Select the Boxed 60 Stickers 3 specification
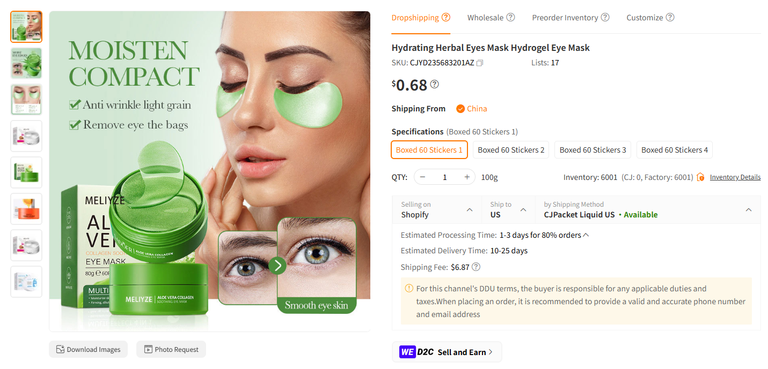 pyautogui.click(x=593, y=149)
